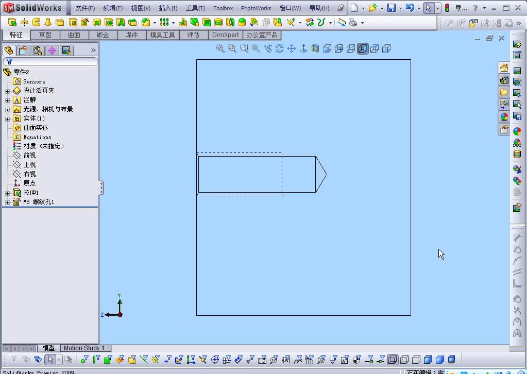Click the New document icon
Screen dimensions: 527x374
pos(354,8)
